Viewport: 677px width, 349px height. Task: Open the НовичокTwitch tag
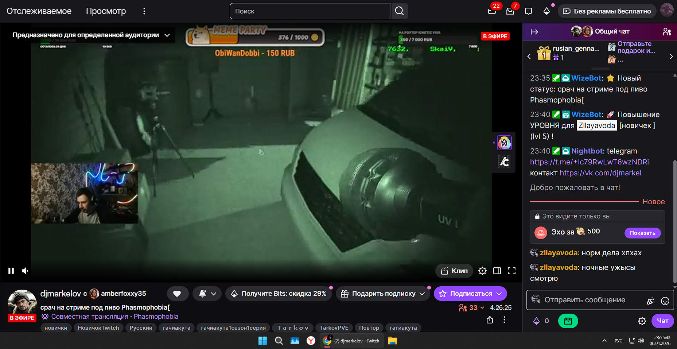coord(98,327)
